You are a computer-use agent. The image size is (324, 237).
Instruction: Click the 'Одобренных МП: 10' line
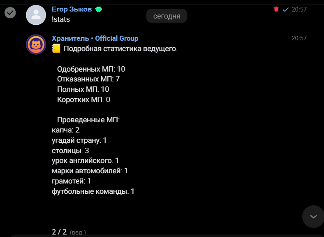click(91, 69)
